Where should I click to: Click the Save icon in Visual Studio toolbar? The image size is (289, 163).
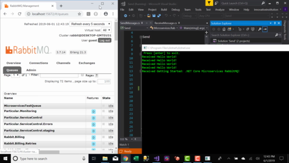point(154,16)
